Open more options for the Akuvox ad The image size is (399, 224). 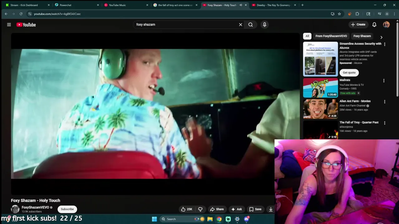point(384,44)
